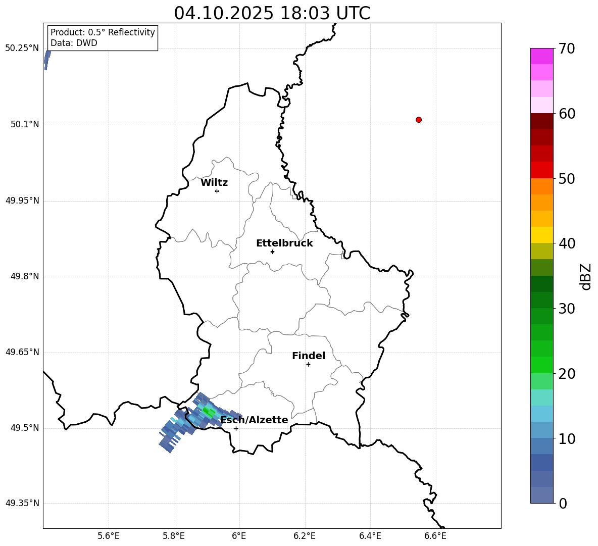Viewport: 598px width, 546px height.
Task: Click the 50.1°N latitude label
Action: [x=25, y=125]
